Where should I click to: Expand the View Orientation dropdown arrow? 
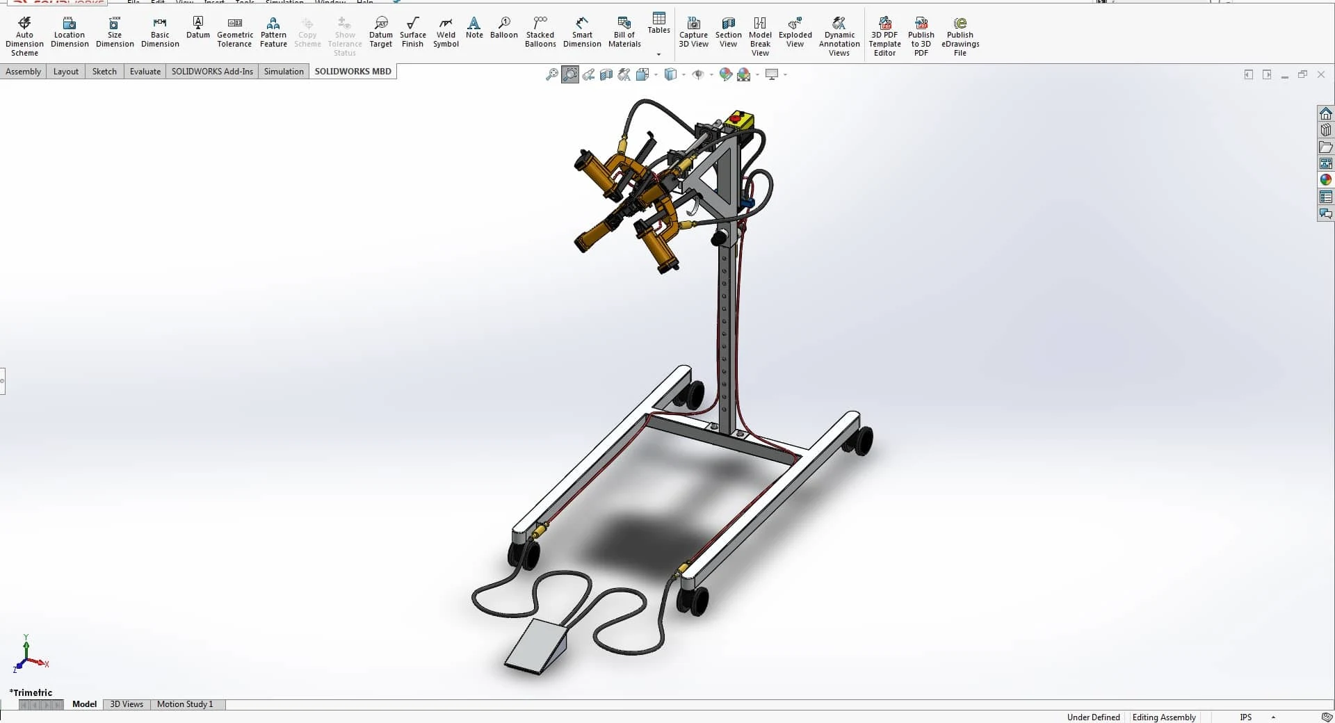click(x=656, y=74)
